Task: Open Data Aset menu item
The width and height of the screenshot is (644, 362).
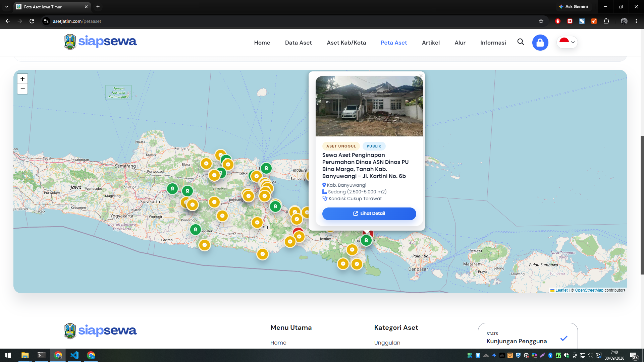Action: point(298,43)
